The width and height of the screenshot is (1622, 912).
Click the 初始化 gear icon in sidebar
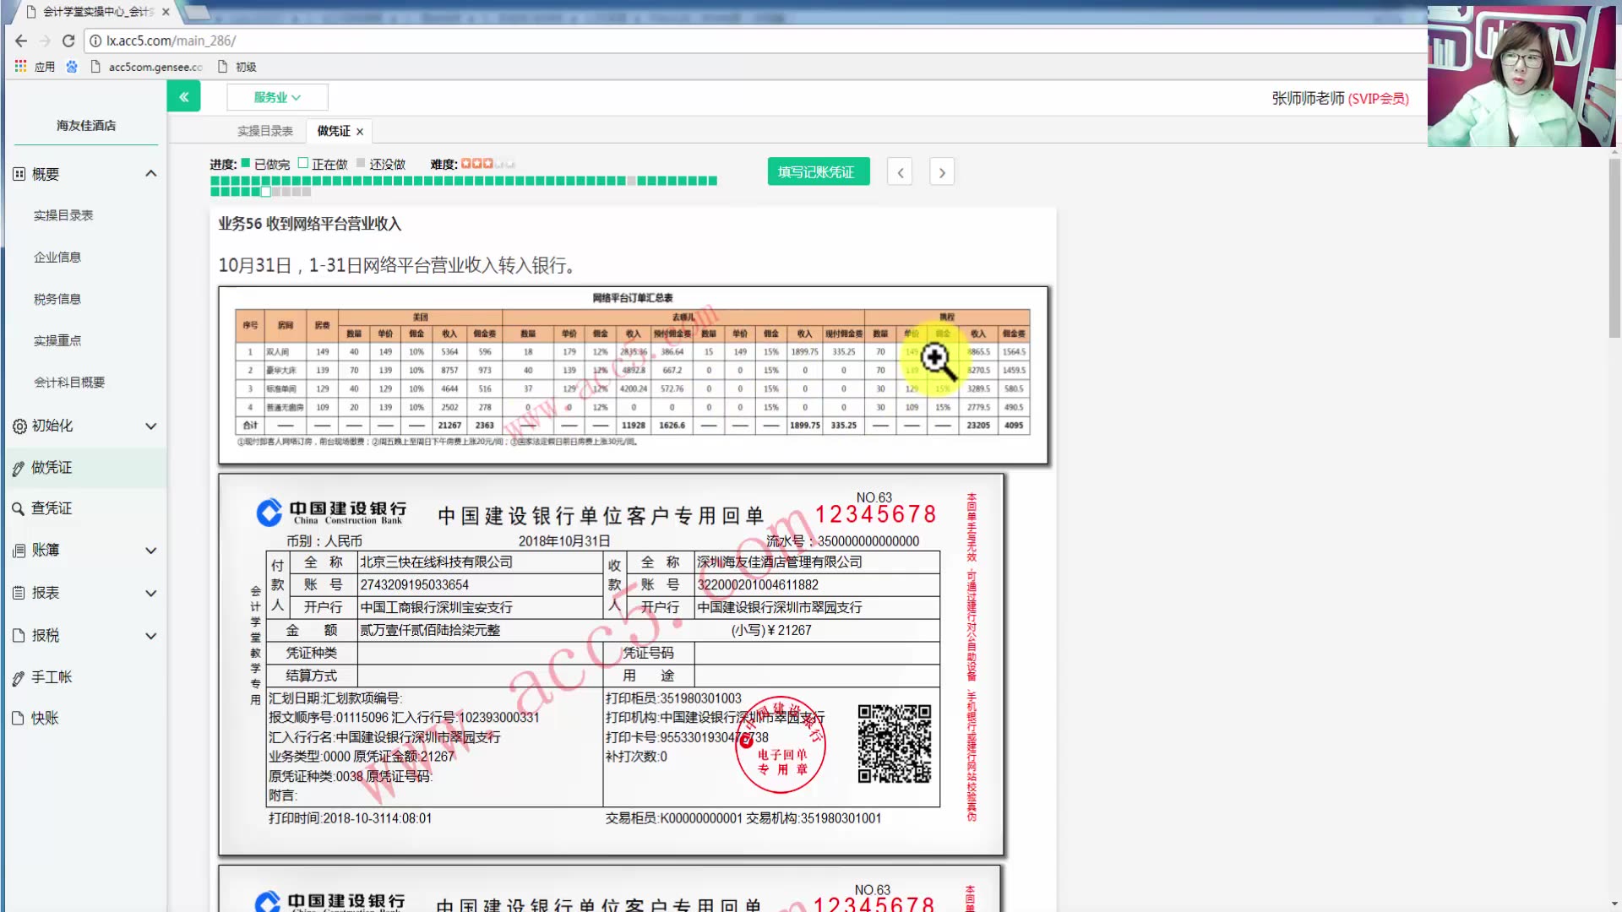click(x=19, y=426)
